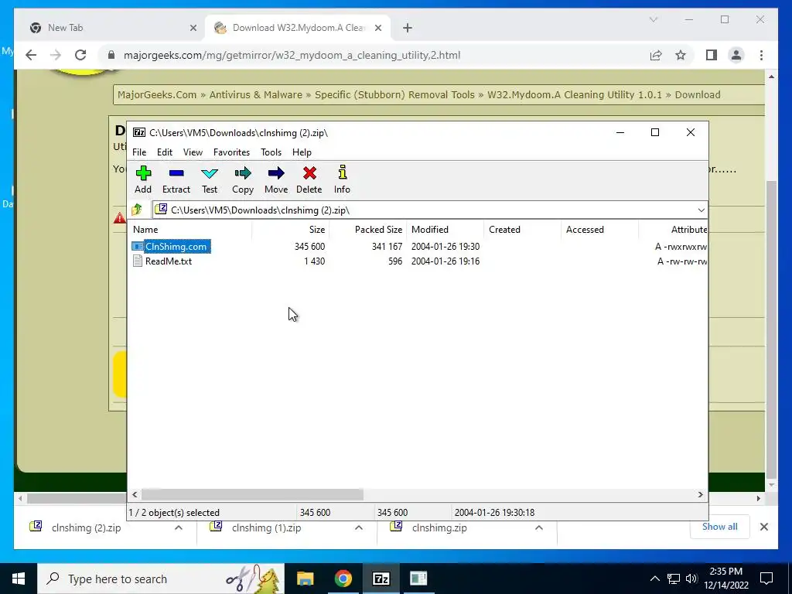Click the Move toolbar icon
The image size is (792, 594).
276,179
